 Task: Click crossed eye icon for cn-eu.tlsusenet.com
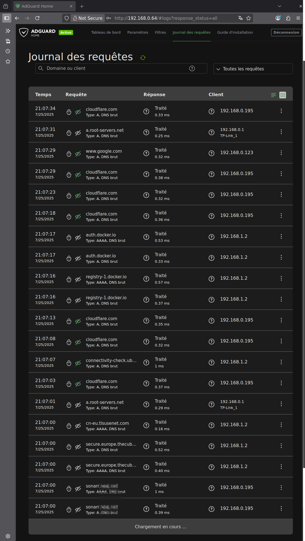coord(78,426)
